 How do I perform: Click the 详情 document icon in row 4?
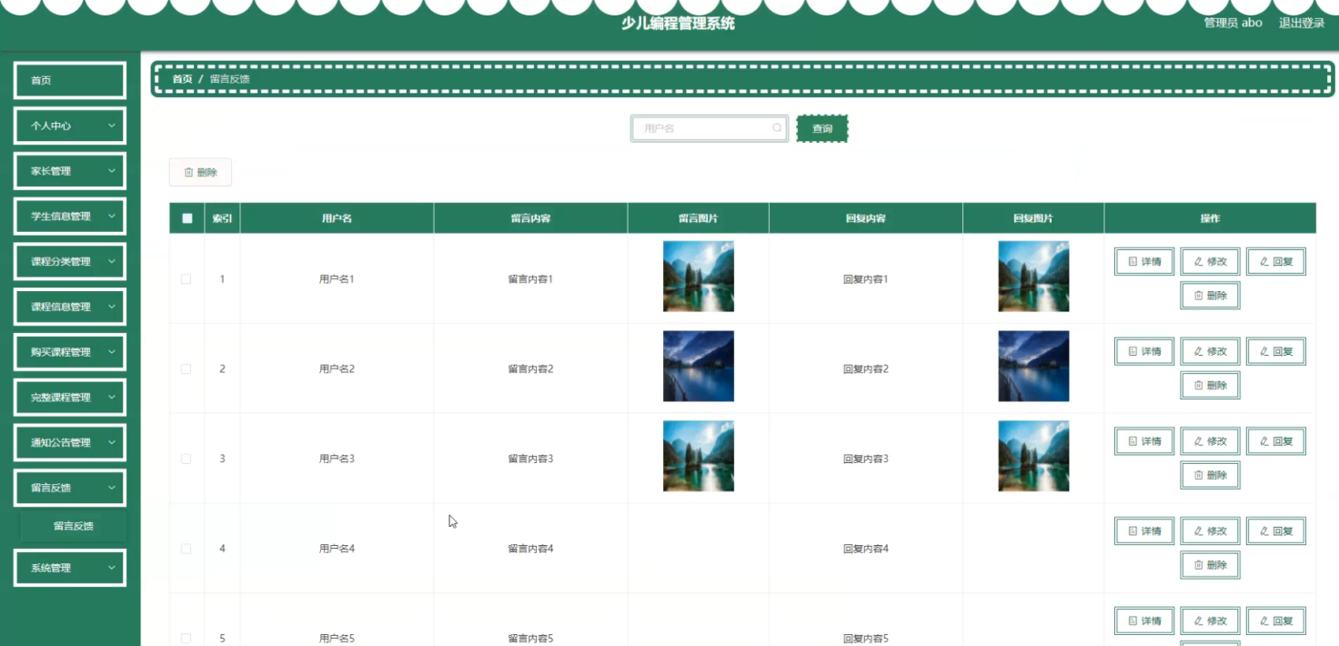[1133, 531]
